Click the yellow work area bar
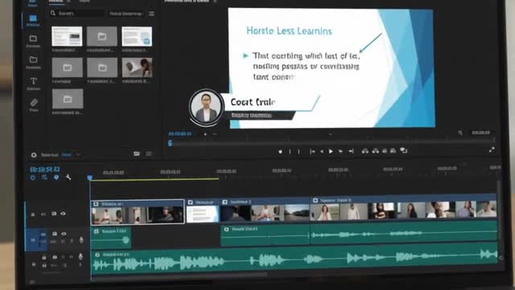Viewport: 515px width, 290px height. pos(154,179)
